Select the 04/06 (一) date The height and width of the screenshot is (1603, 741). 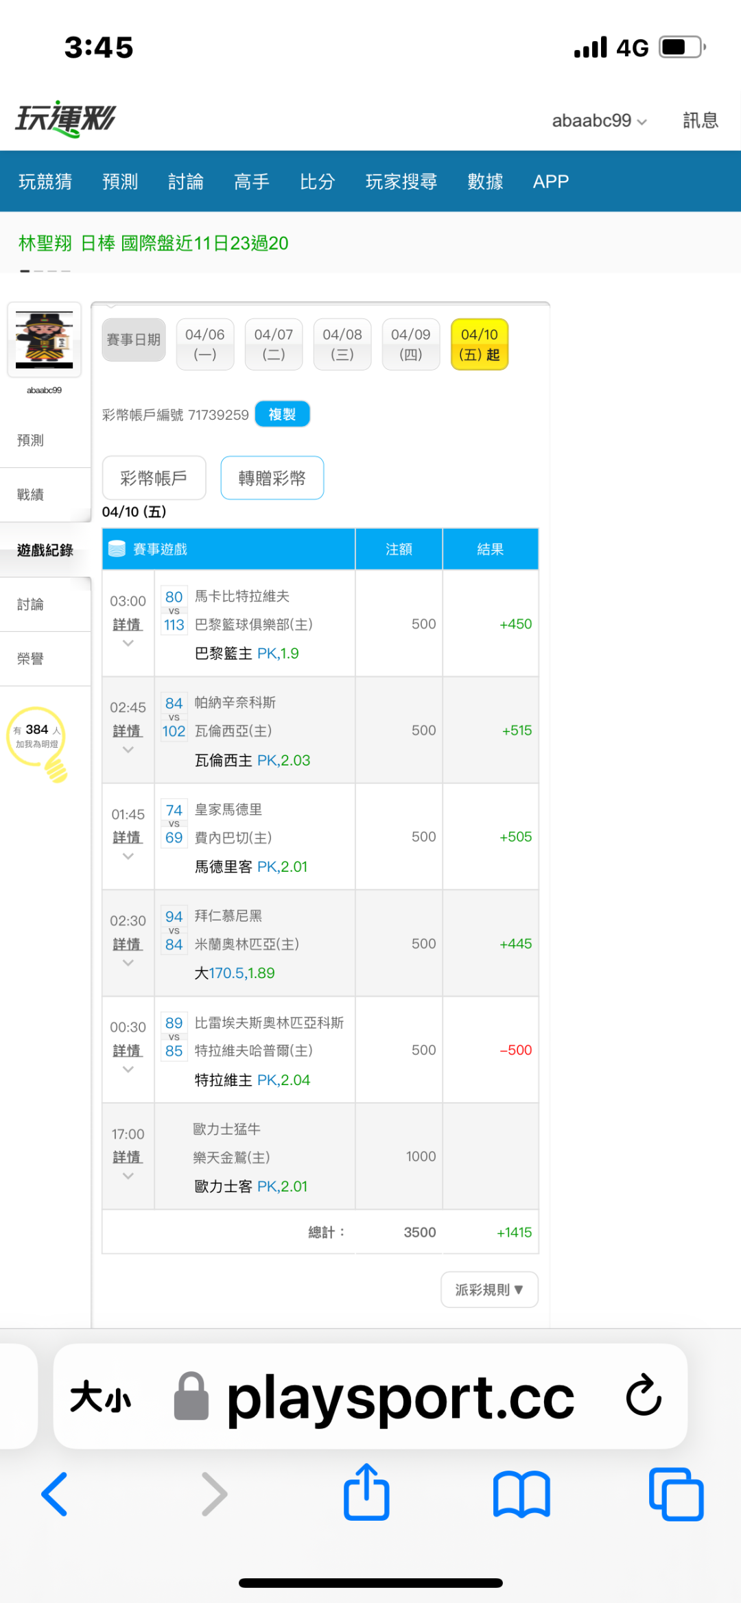tap(205, 344)
